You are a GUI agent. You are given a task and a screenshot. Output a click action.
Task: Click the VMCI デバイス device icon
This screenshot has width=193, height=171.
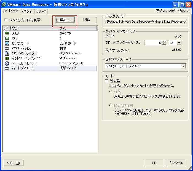7,48
